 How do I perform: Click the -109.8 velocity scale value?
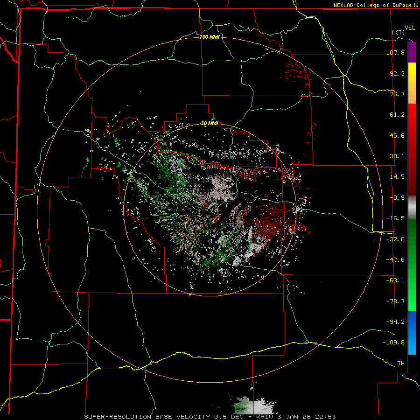pos(394,343)
